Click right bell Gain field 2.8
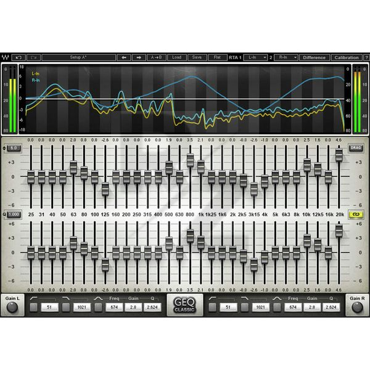The image size is (370, 370). point(311,307)
